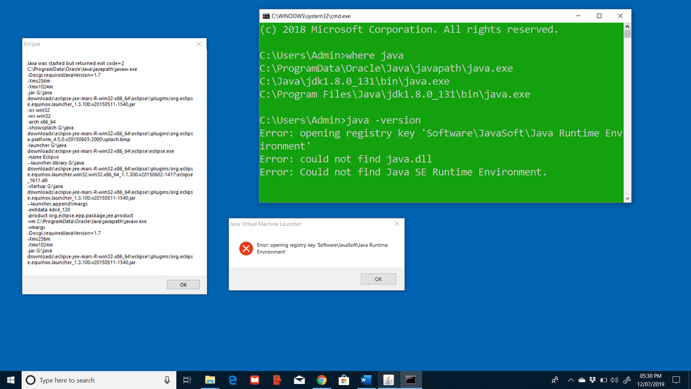
Task: Open Microsoft Word from the taskbar
Action: [366, 380]
